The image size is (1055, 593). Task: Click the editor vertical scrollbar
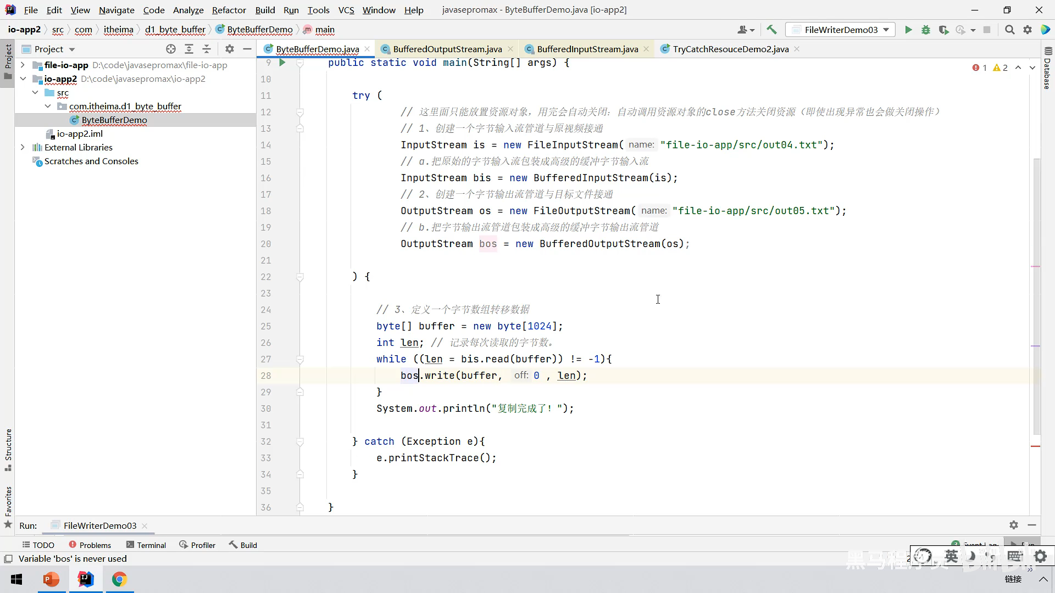point(1036,296)
